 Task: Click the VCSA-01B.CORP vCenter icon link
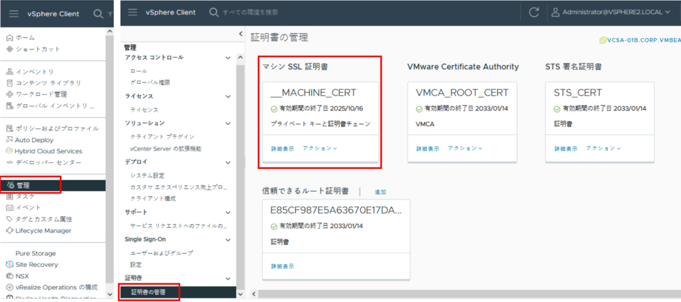603,41
